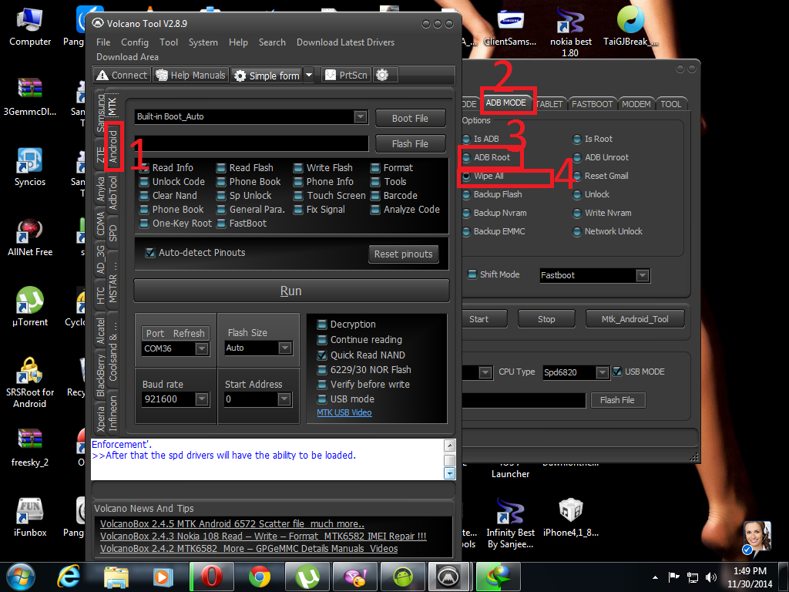Open freesky_2 archive icon
789x592 pixels.
click(30, 448)
